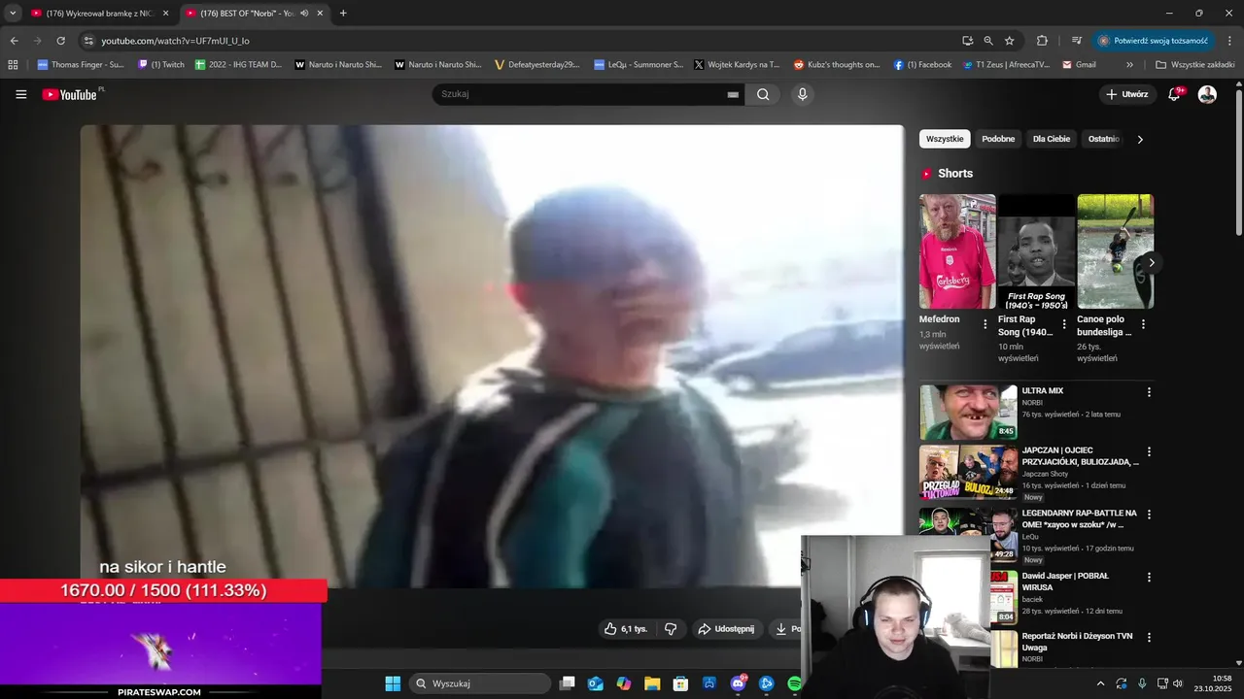Open options for Dawid Jasper video

(x=1149, y=577)
